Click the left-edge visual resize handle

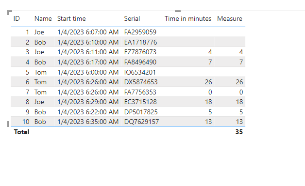point(8,124)
